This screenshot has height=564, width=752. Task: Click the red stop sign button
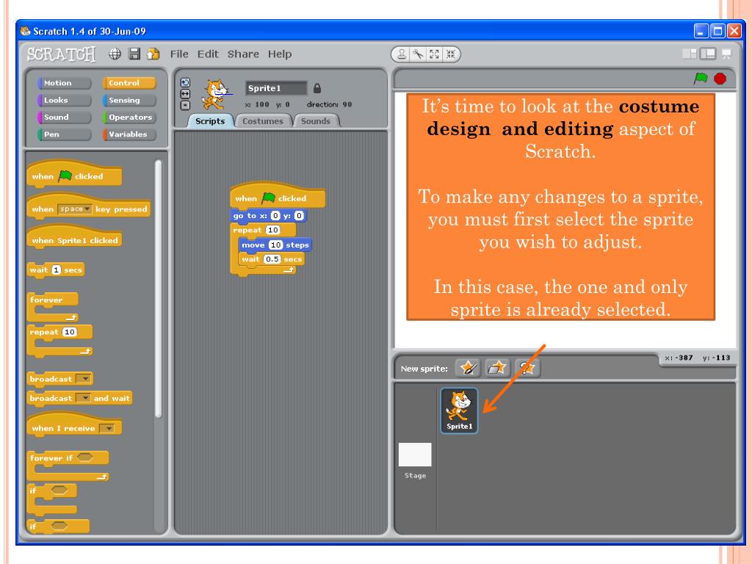coord(720,78)
